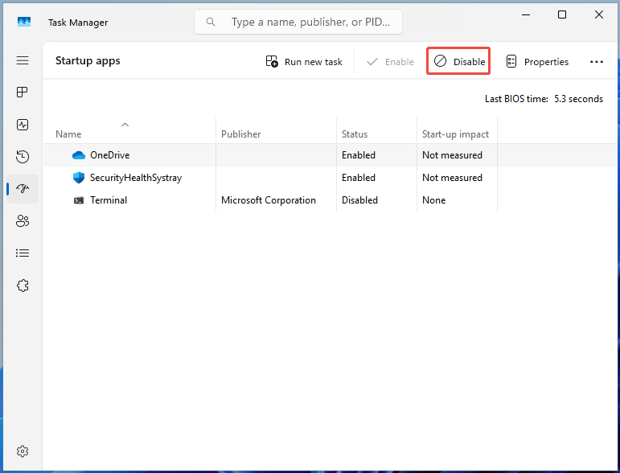The height and width of the screenshot is (473, 620).
Task: Click the SecurityHealthSystray shield icon
Action: 79,178
